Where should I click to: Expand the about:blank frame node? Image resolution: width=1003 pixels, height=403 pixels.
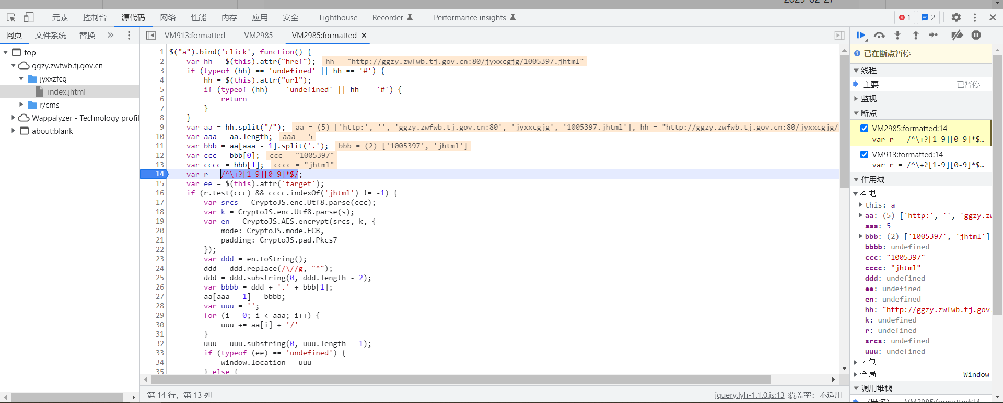(x=13, y=131)
